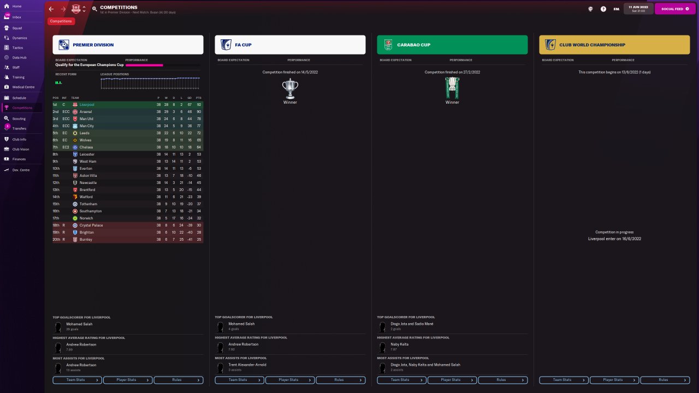Open the Schedule calendar icon
The image size is (699, 393).
click(x=7, y=98)
